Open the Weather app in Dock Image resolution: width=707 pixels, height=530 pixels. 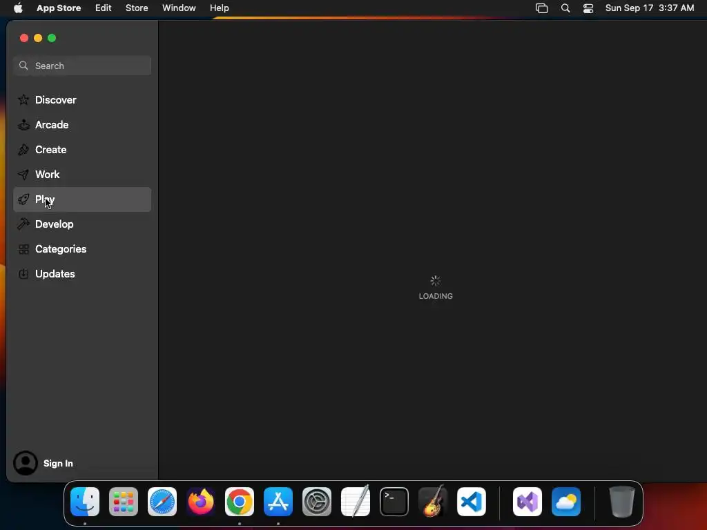pos(566,502)
